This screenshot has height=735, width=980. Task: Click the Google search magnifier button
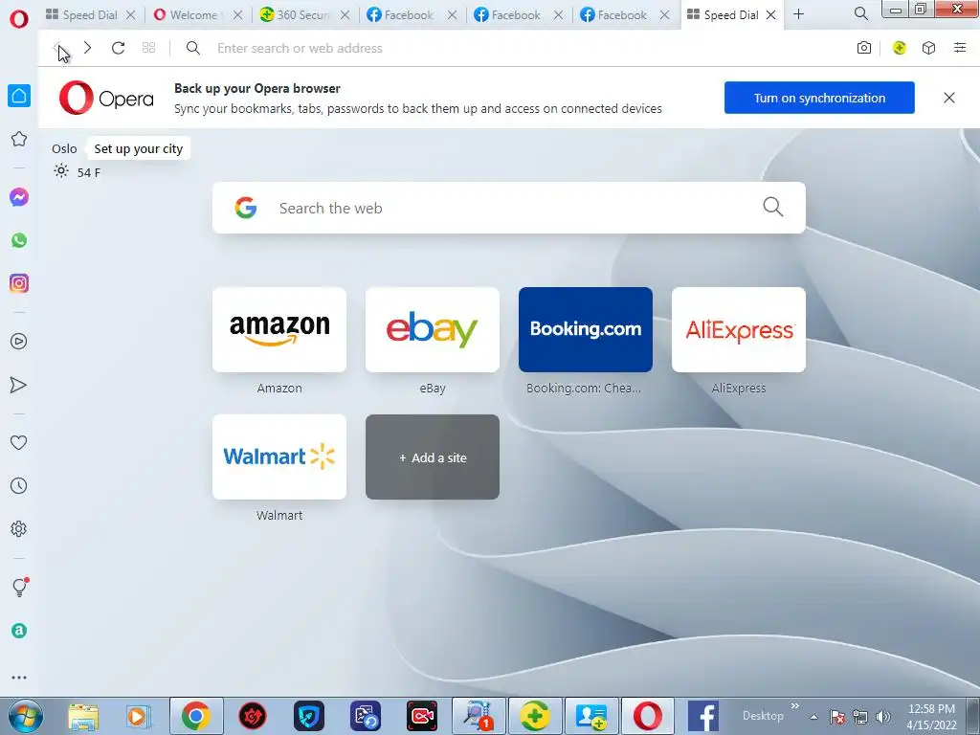773,207
